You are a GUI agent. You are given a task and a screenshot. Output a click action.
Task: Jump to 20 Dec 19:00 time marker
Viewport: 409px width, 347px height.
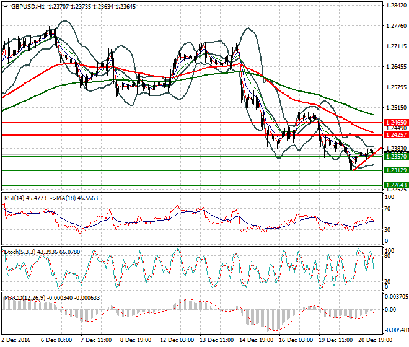coord(376,340)
